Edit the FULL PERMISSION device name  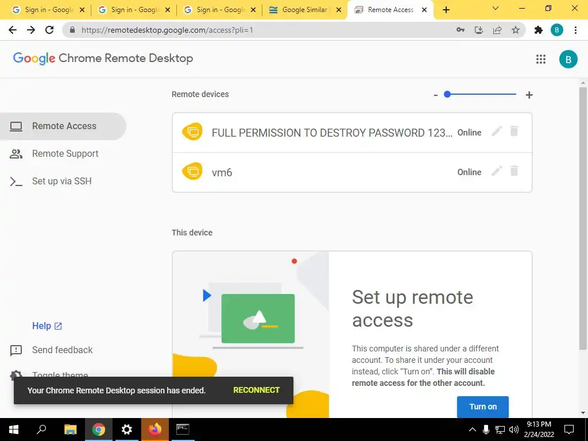coord(497,131)
